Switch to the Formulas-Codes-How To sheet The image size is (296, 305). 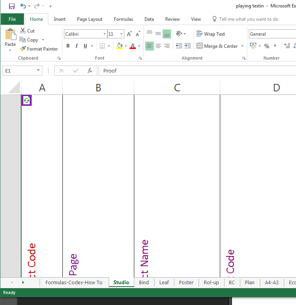pos(74,282)
